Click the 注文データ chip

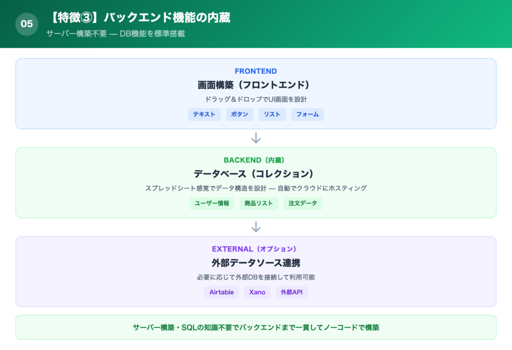tap(302, 203)
